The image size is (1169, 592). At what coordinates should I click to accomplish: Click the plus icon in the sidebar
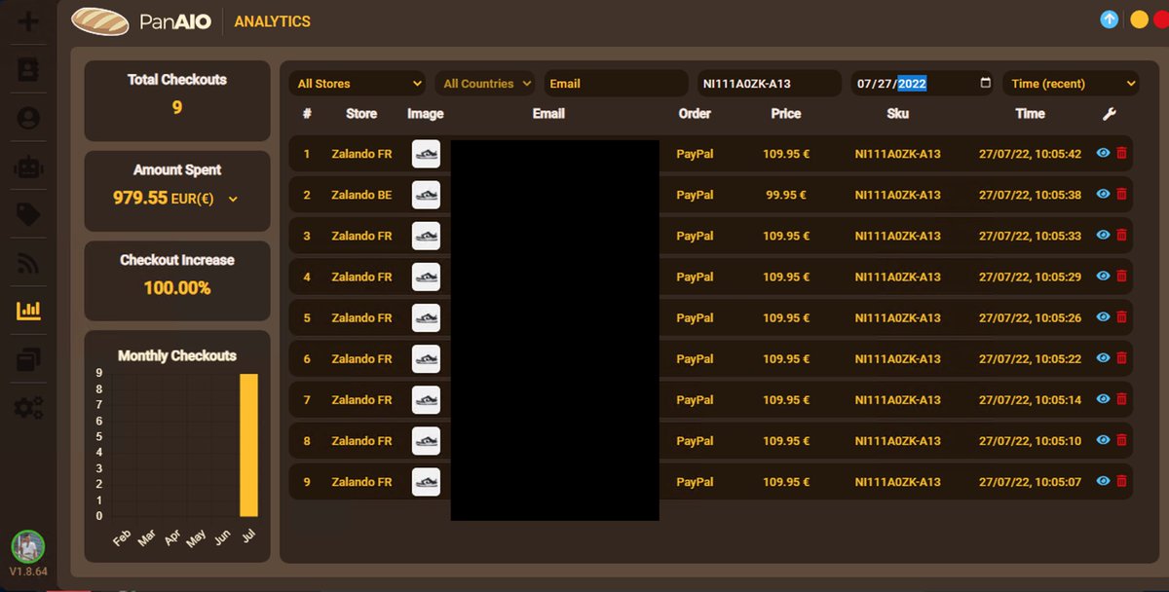29,20
